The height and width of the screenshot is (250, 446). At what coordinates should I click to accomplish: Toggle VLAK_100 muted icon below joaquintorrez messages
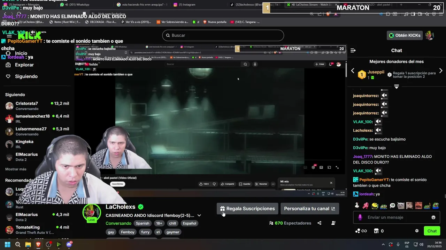tap(378, 122)
